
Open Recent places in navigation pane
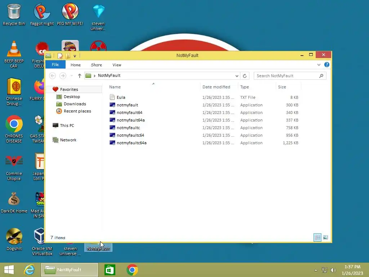[x=77, y=111]
